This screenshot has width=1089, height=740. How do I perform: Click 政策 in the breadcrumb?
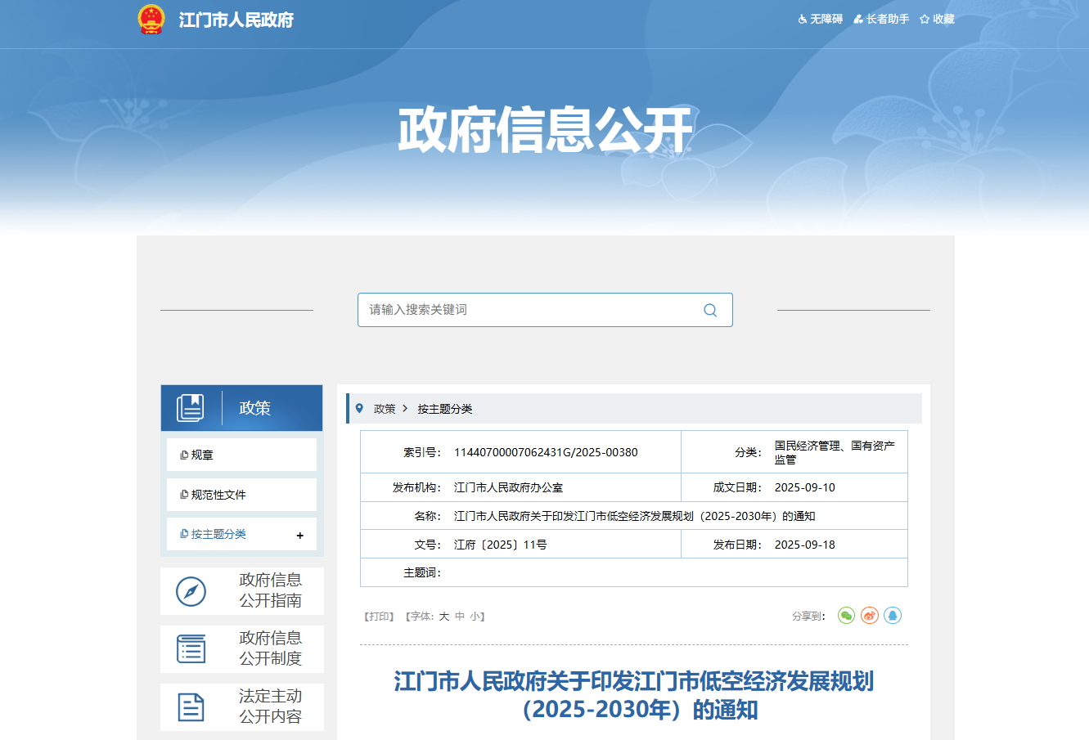point(385,409)
